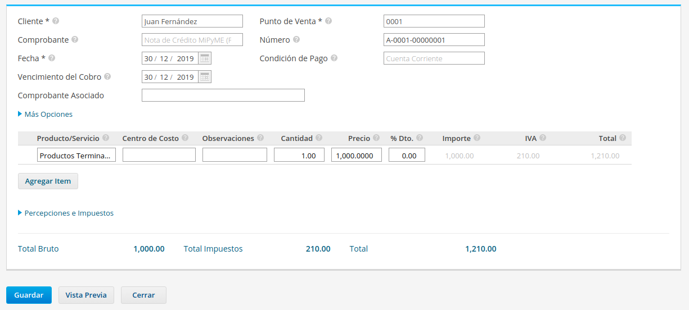Screen dimensions: 689x310
Task: Open calendar picker for Fecha
Action: (x=205, y=58)
